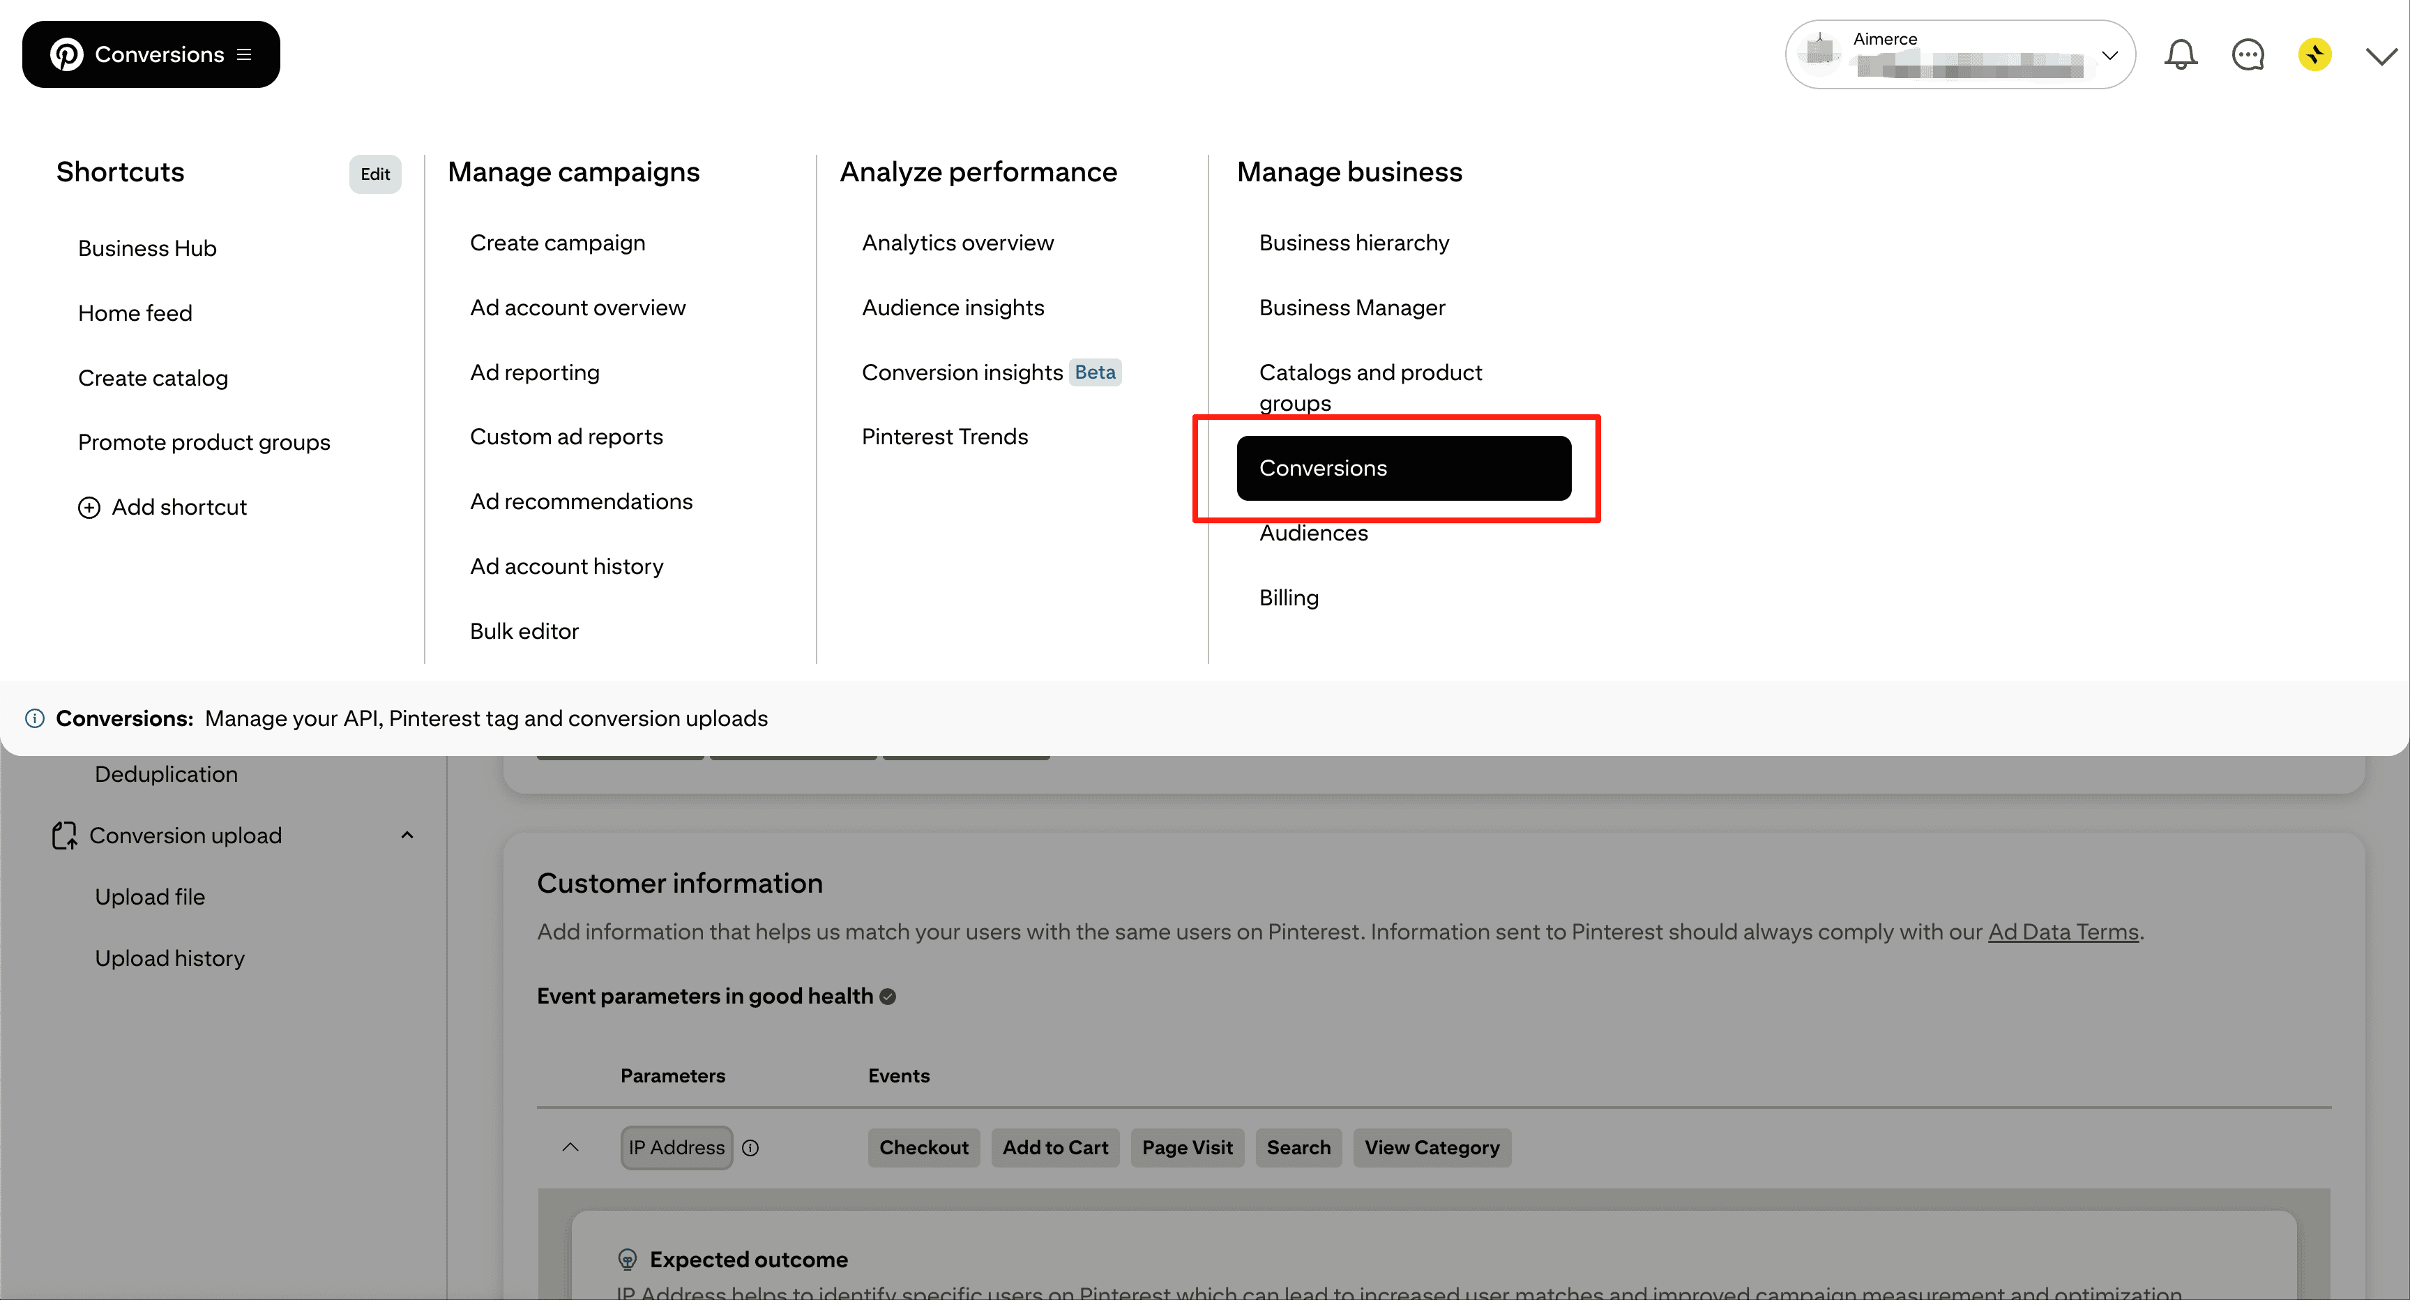This screenshot has height=1300, width=2410.
Task: Open the notifications bell
Action: (2180, 54)
